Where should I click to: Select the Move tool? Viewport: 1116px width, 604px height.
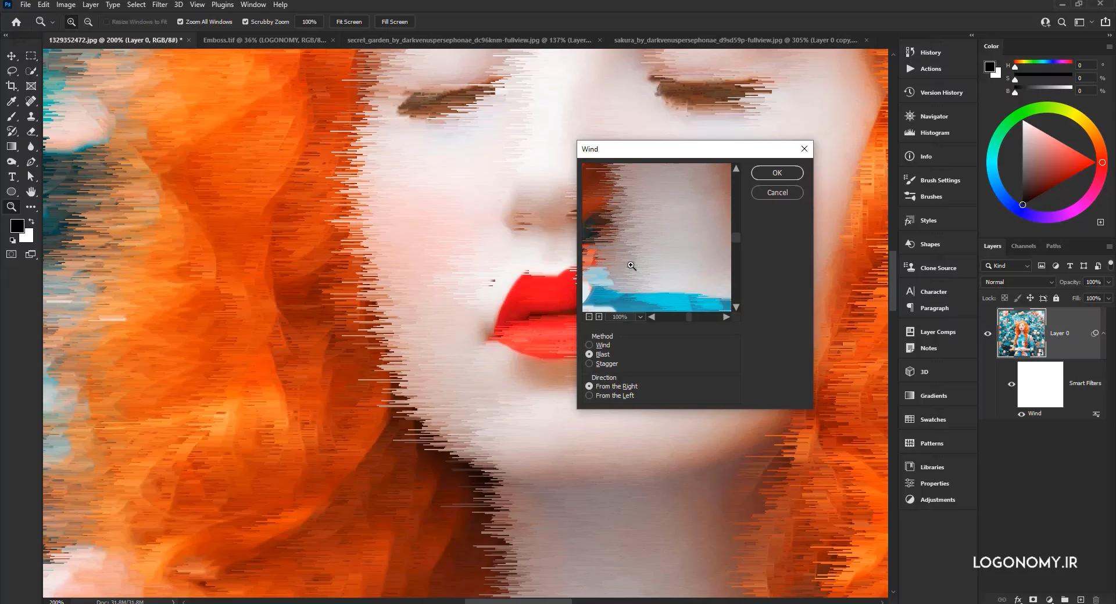pos(12,56)
